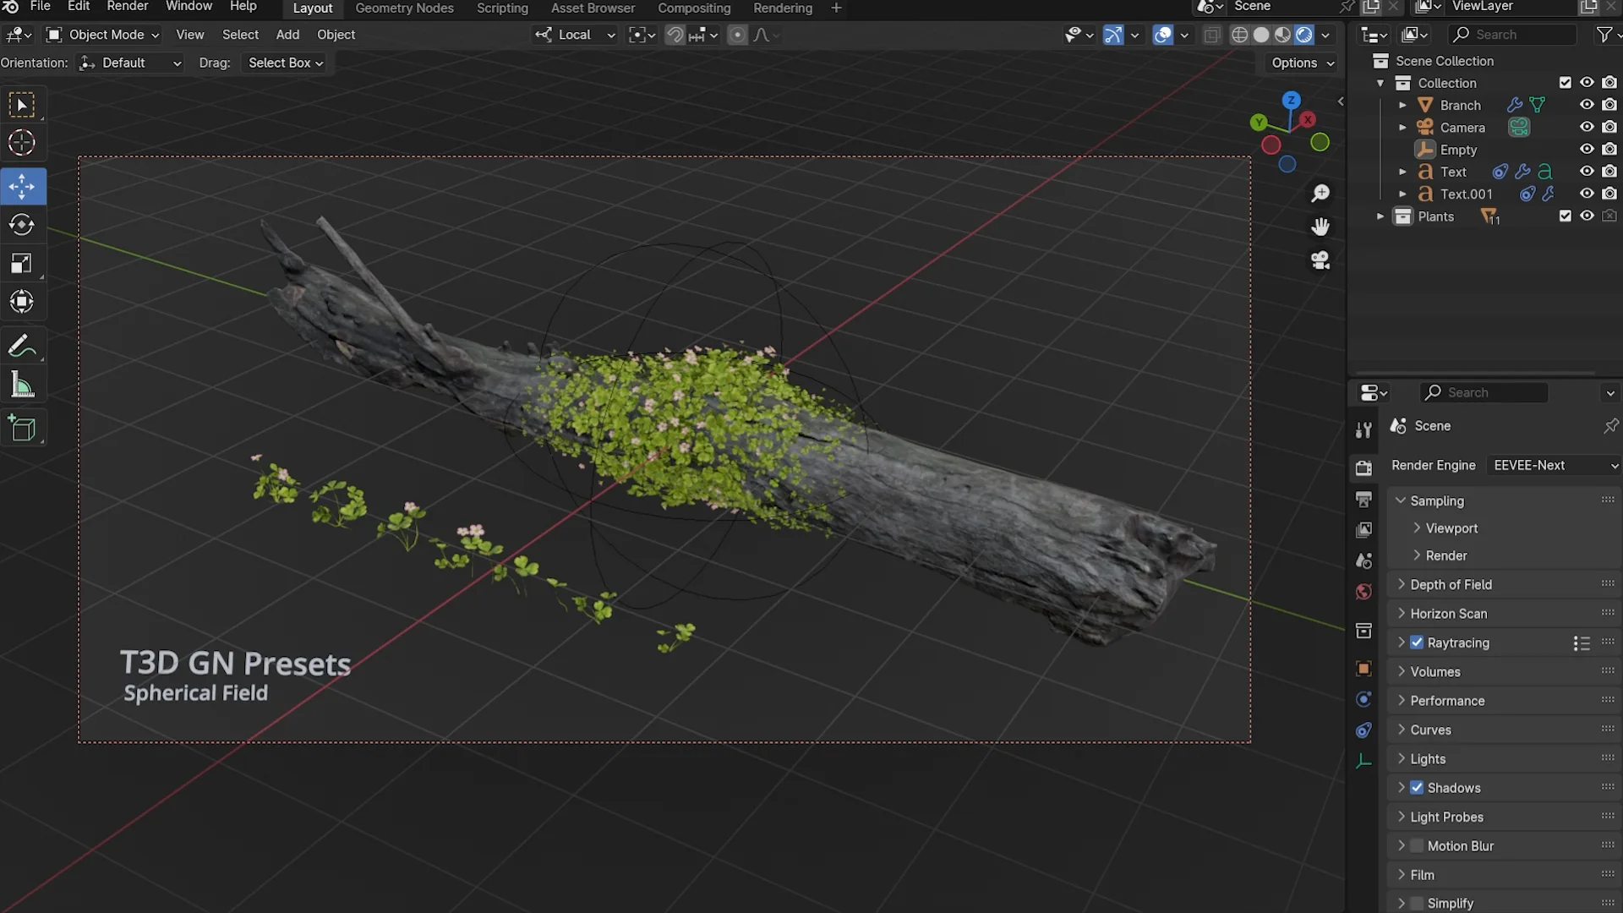Screen dimensions: 1623x913
Task: Click the properties editor Search field
Action: click(x=1484, y=392)
